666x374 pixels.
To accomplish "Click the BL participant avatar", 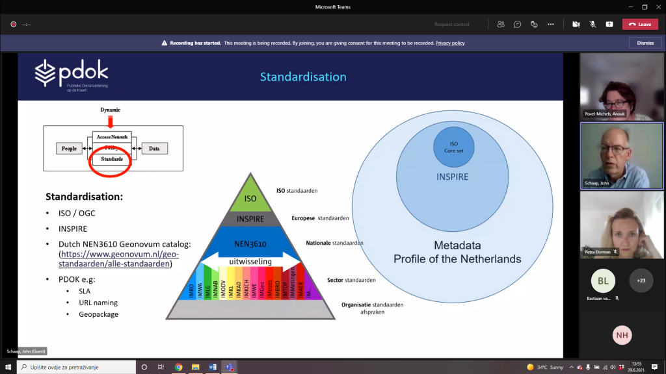I will pyautogui.click(x=602, y=280).
